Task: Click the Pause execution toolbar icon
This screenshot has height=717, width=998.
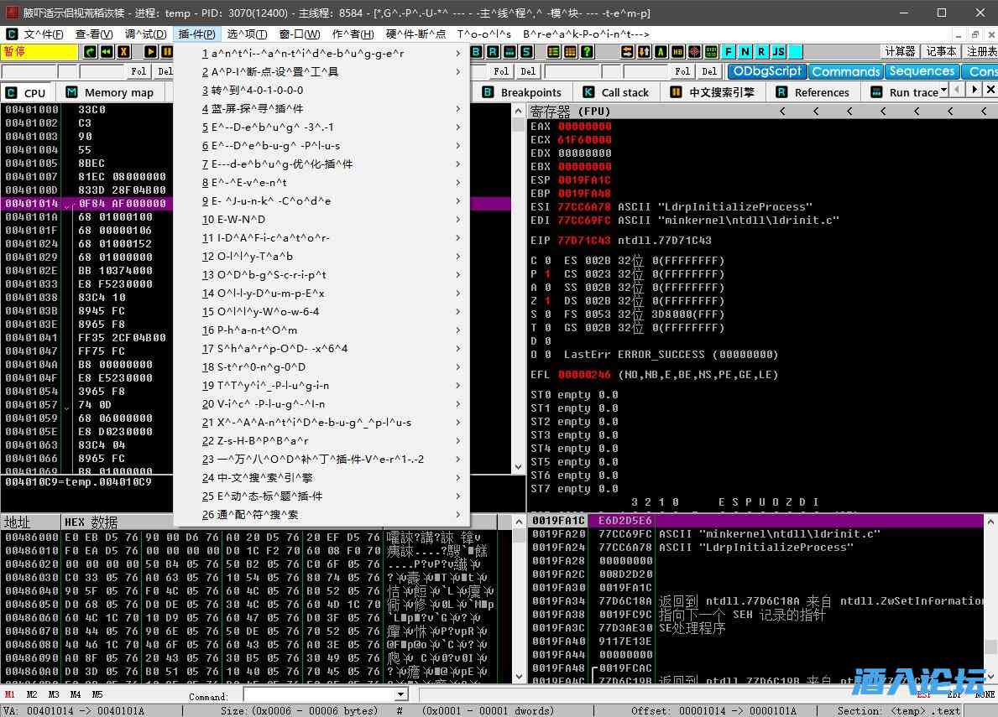Action: pos(167,52)
